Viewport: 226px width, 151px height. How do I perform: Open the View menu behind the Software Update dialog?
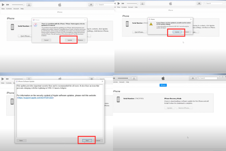tap(3, 83)
